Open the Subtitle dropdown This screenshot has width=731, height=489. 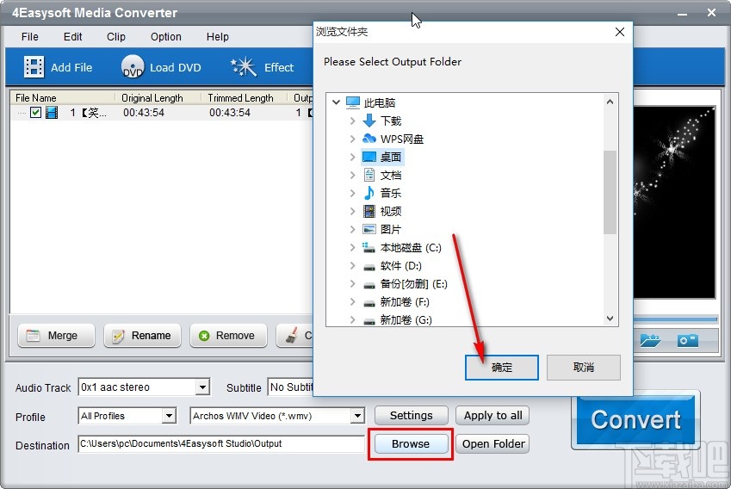click(x=290, y=387)
